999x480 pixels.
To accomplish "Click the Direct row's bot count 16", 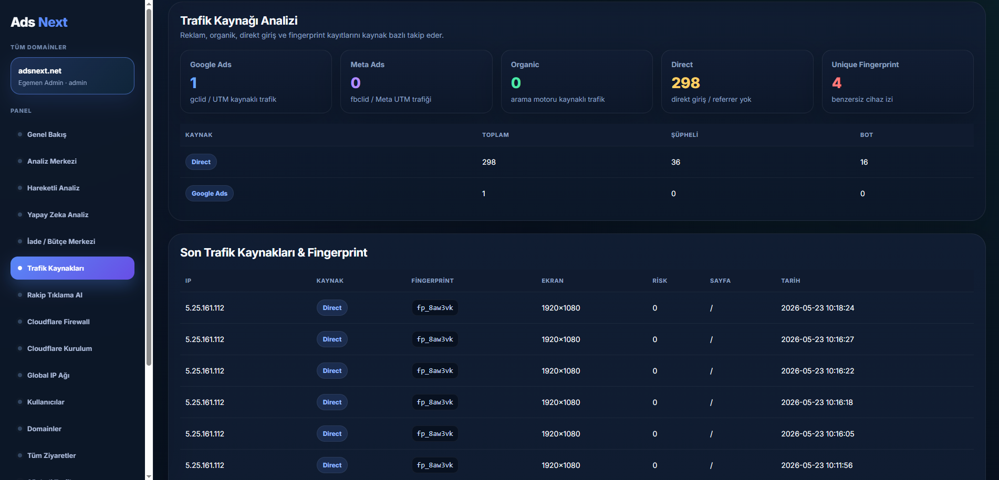I will click(864, 162).
